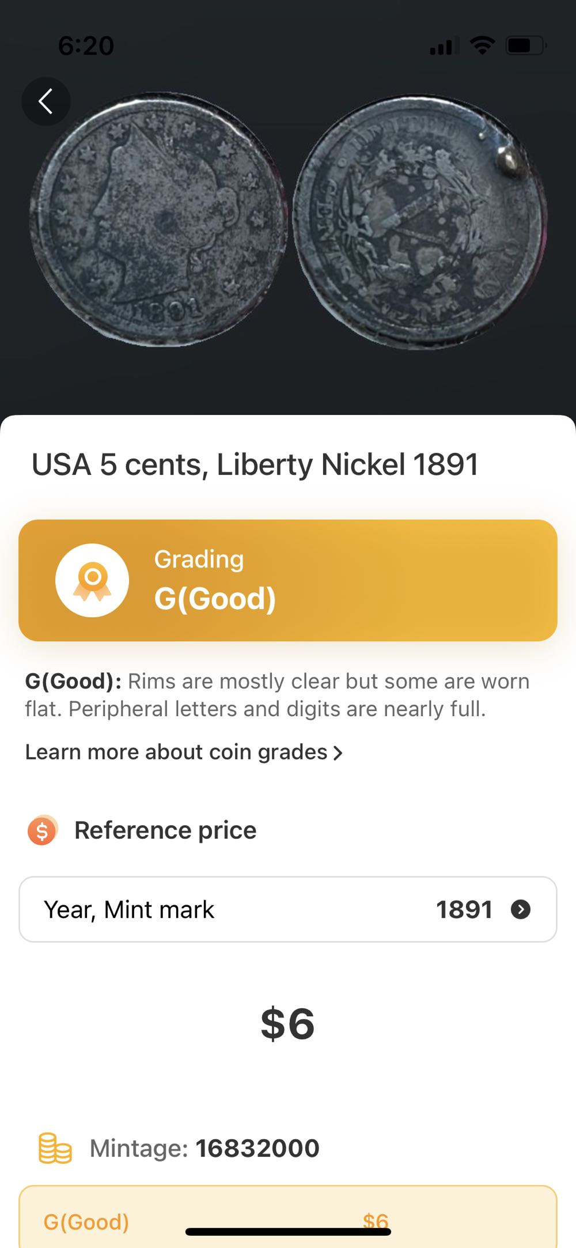Open the Year, Mint mark selector
The height and width of the screenshot is (1248, 576).
(287, 909)
